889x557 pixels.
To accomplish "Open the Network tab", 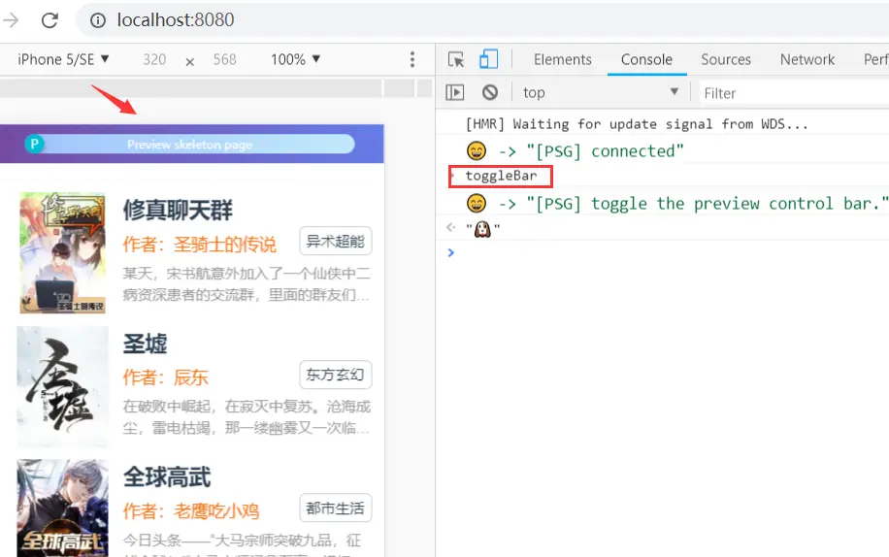I will [x=807, y=59].
